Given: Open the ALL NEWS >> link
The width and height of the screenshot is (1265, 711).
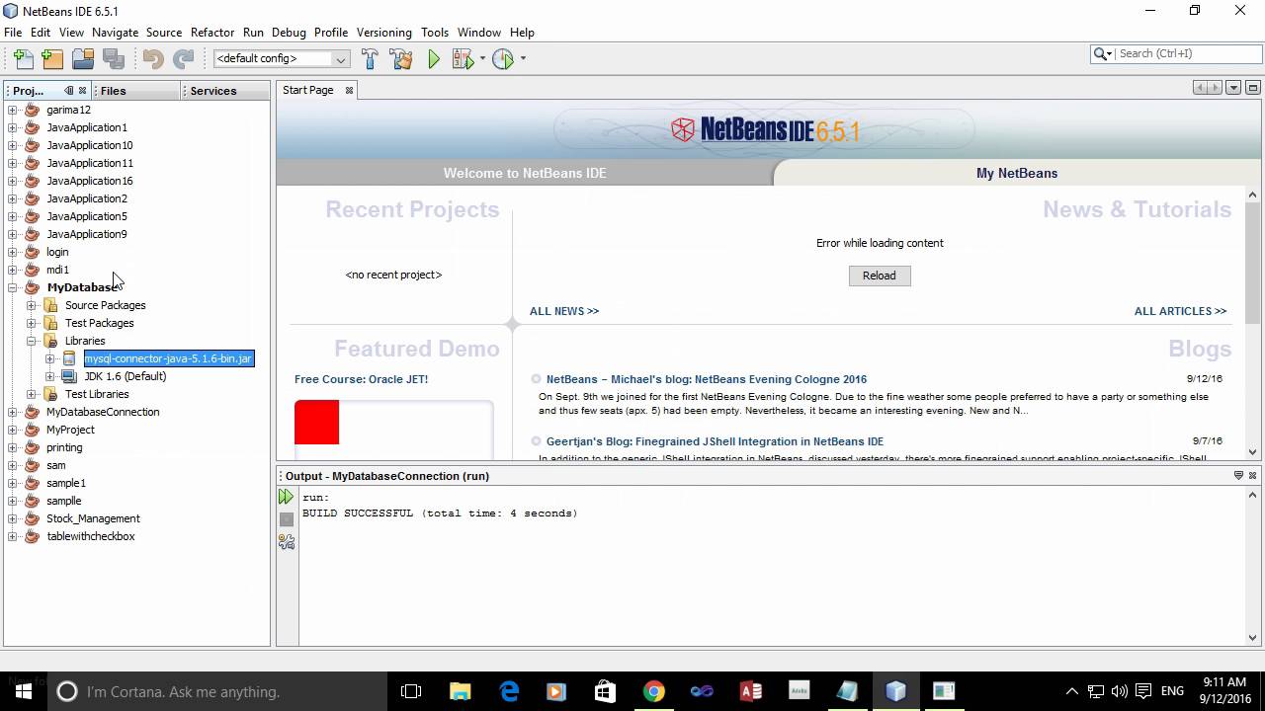Looking at the screenshot, I should [x=564, y=311].
